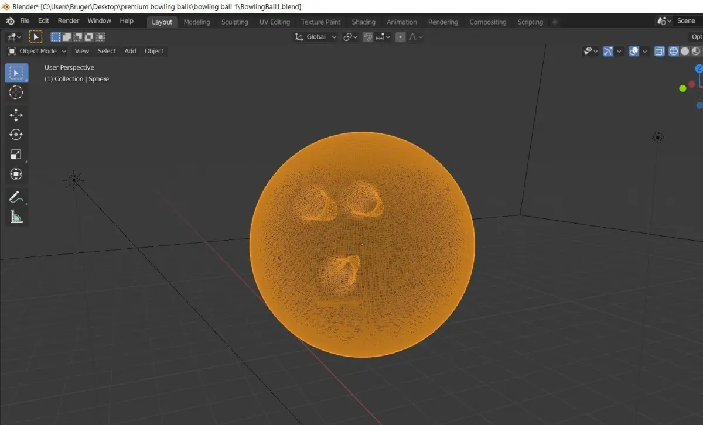
Task: Open the Object Mode dropdown
Action: coord(37,51)
